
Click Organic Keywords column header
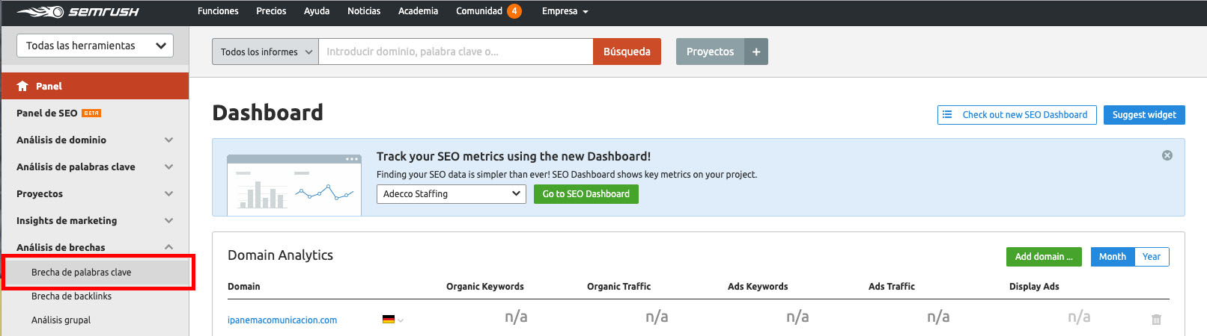pyautogui.click(x=485, y=286)
